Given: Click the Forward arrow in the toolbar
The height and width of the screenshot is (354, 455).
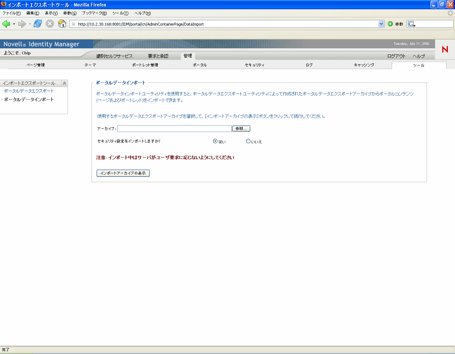Looking at the screenshot, I should tap(22, 24).
